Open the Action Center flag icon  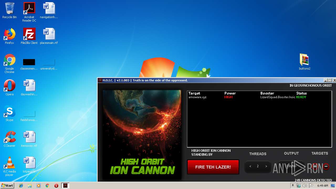click(x=311, y=186)
